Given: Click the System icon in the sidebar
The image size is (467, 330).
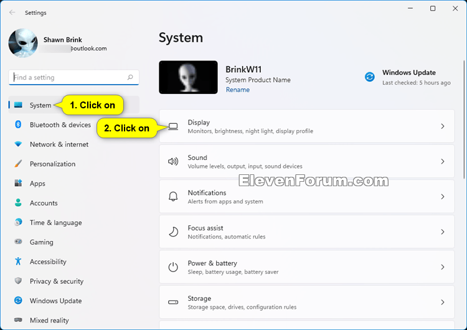Looking at the screenshot, I should 18,105.
